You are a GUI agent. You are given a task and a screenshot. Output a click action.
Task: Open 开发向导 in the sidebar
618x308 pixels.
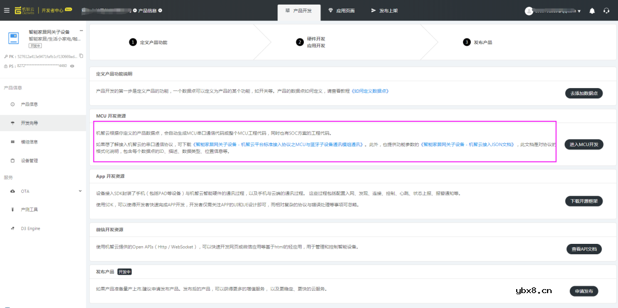[x=43, y=123]
